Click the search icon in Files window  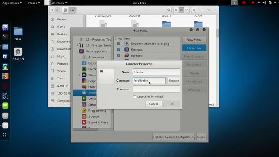point(169,10)
